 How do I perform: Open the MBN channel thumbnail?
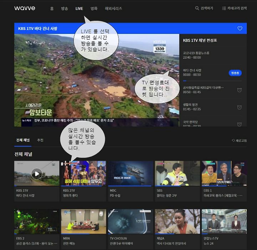click(x=84, y=221)
